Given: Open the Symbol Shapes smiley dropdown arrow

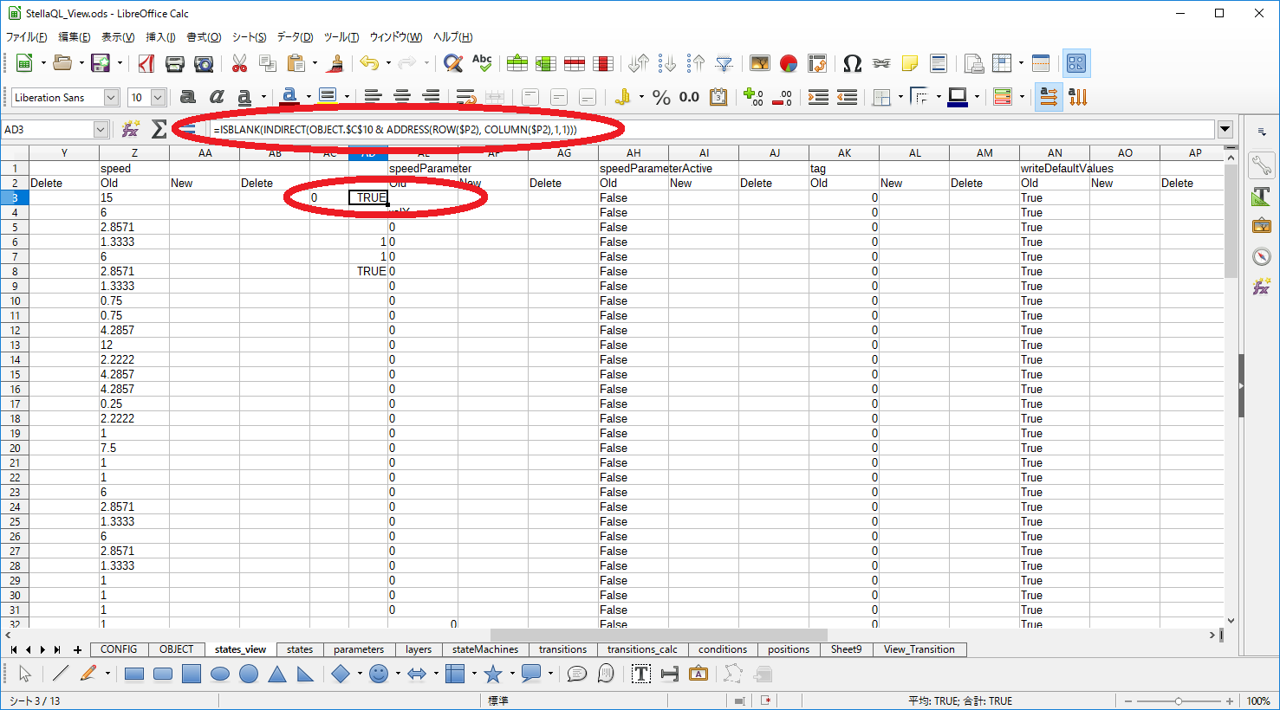Looking at the screenshot, I should (x=397, y=674).
